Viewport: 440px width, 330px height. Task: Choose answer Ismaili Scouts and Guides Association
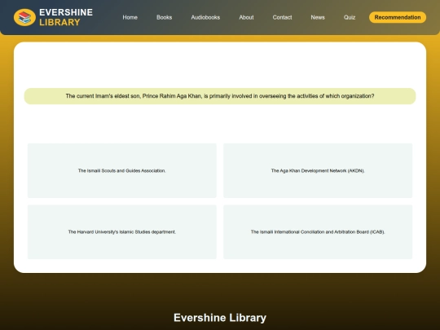pyautogui.click(x=122, y=170)
